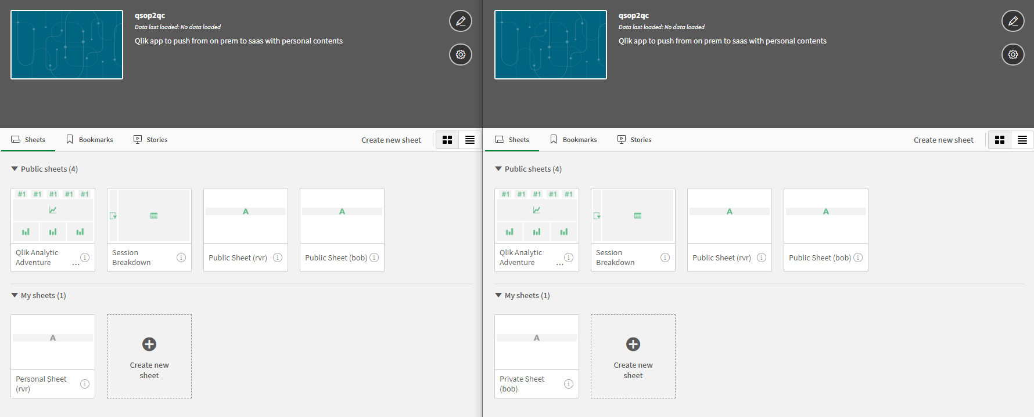Image resolution: width=1034 pixels, height=417 pixels.
Task: Open Public Sheet (rvr) thumbnail, left panel
Action: point(246,216)
